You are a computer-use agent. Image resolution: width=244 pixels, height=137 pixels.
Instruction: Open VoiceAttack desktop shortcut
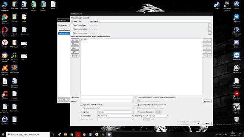[x=236, y=69]
